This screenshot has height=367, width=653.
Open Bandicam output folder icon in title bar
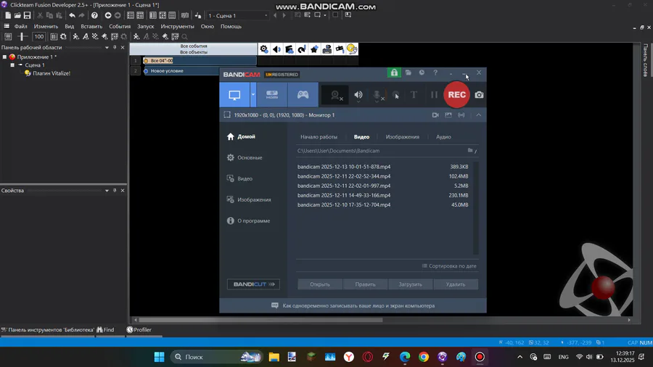pos(408,73)
